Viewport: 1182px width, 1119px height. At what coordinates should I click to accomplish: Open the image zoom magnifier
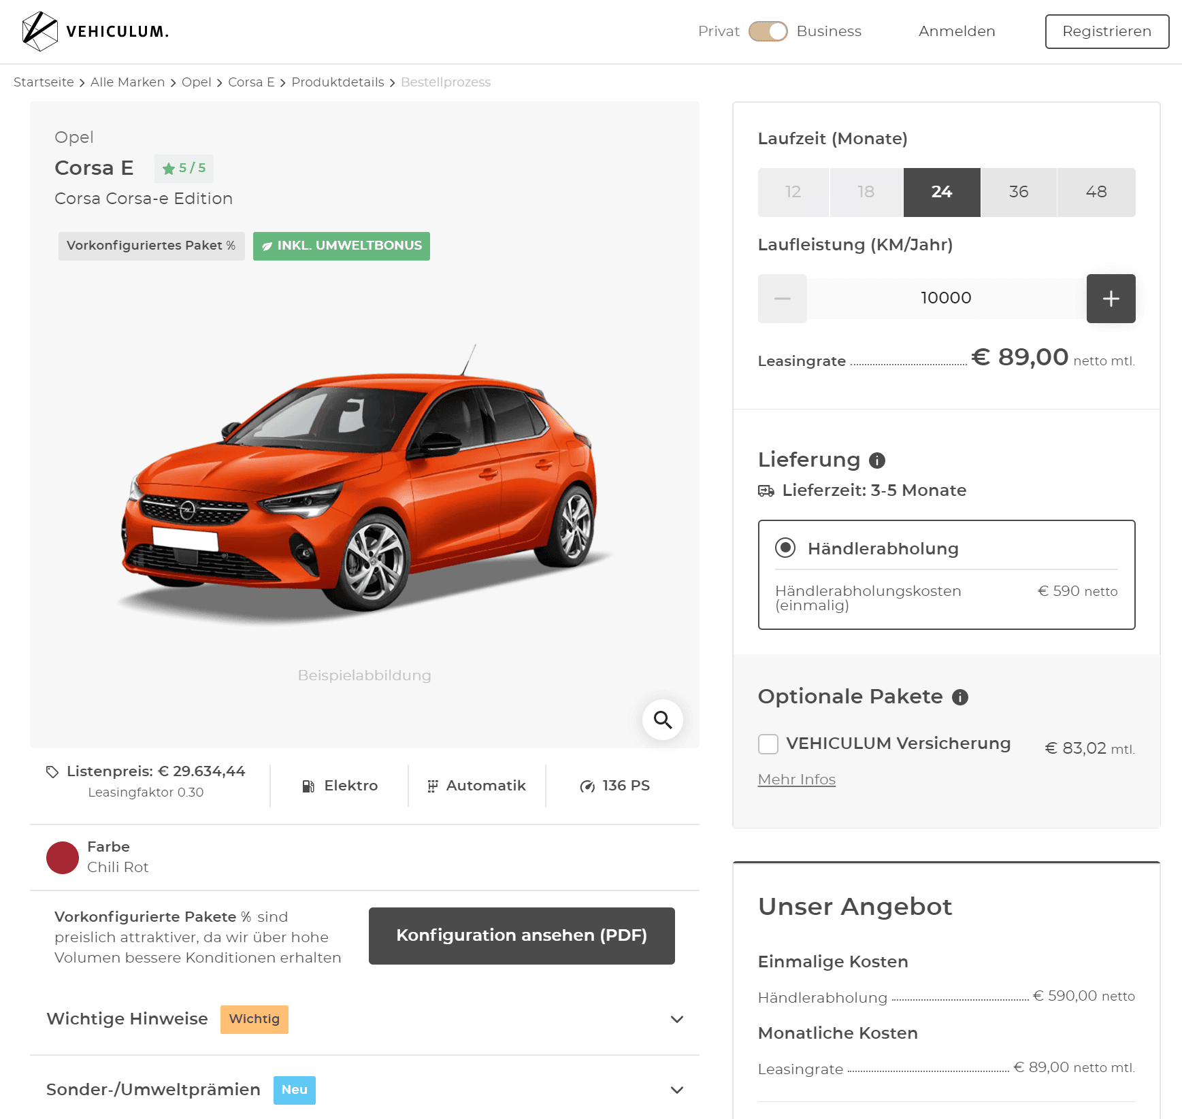click(663, 720)
